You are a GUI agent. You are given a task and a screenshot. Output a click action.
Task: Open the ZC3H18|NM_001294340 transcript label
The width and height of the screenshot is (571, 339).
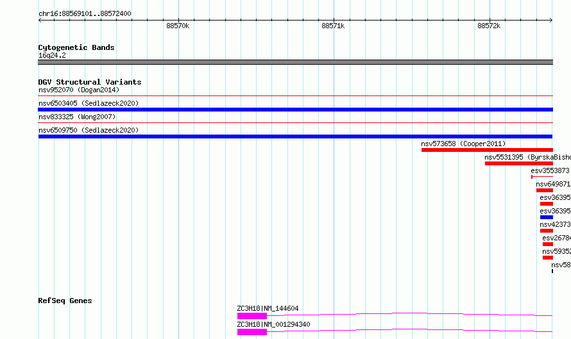coord(273,324)
